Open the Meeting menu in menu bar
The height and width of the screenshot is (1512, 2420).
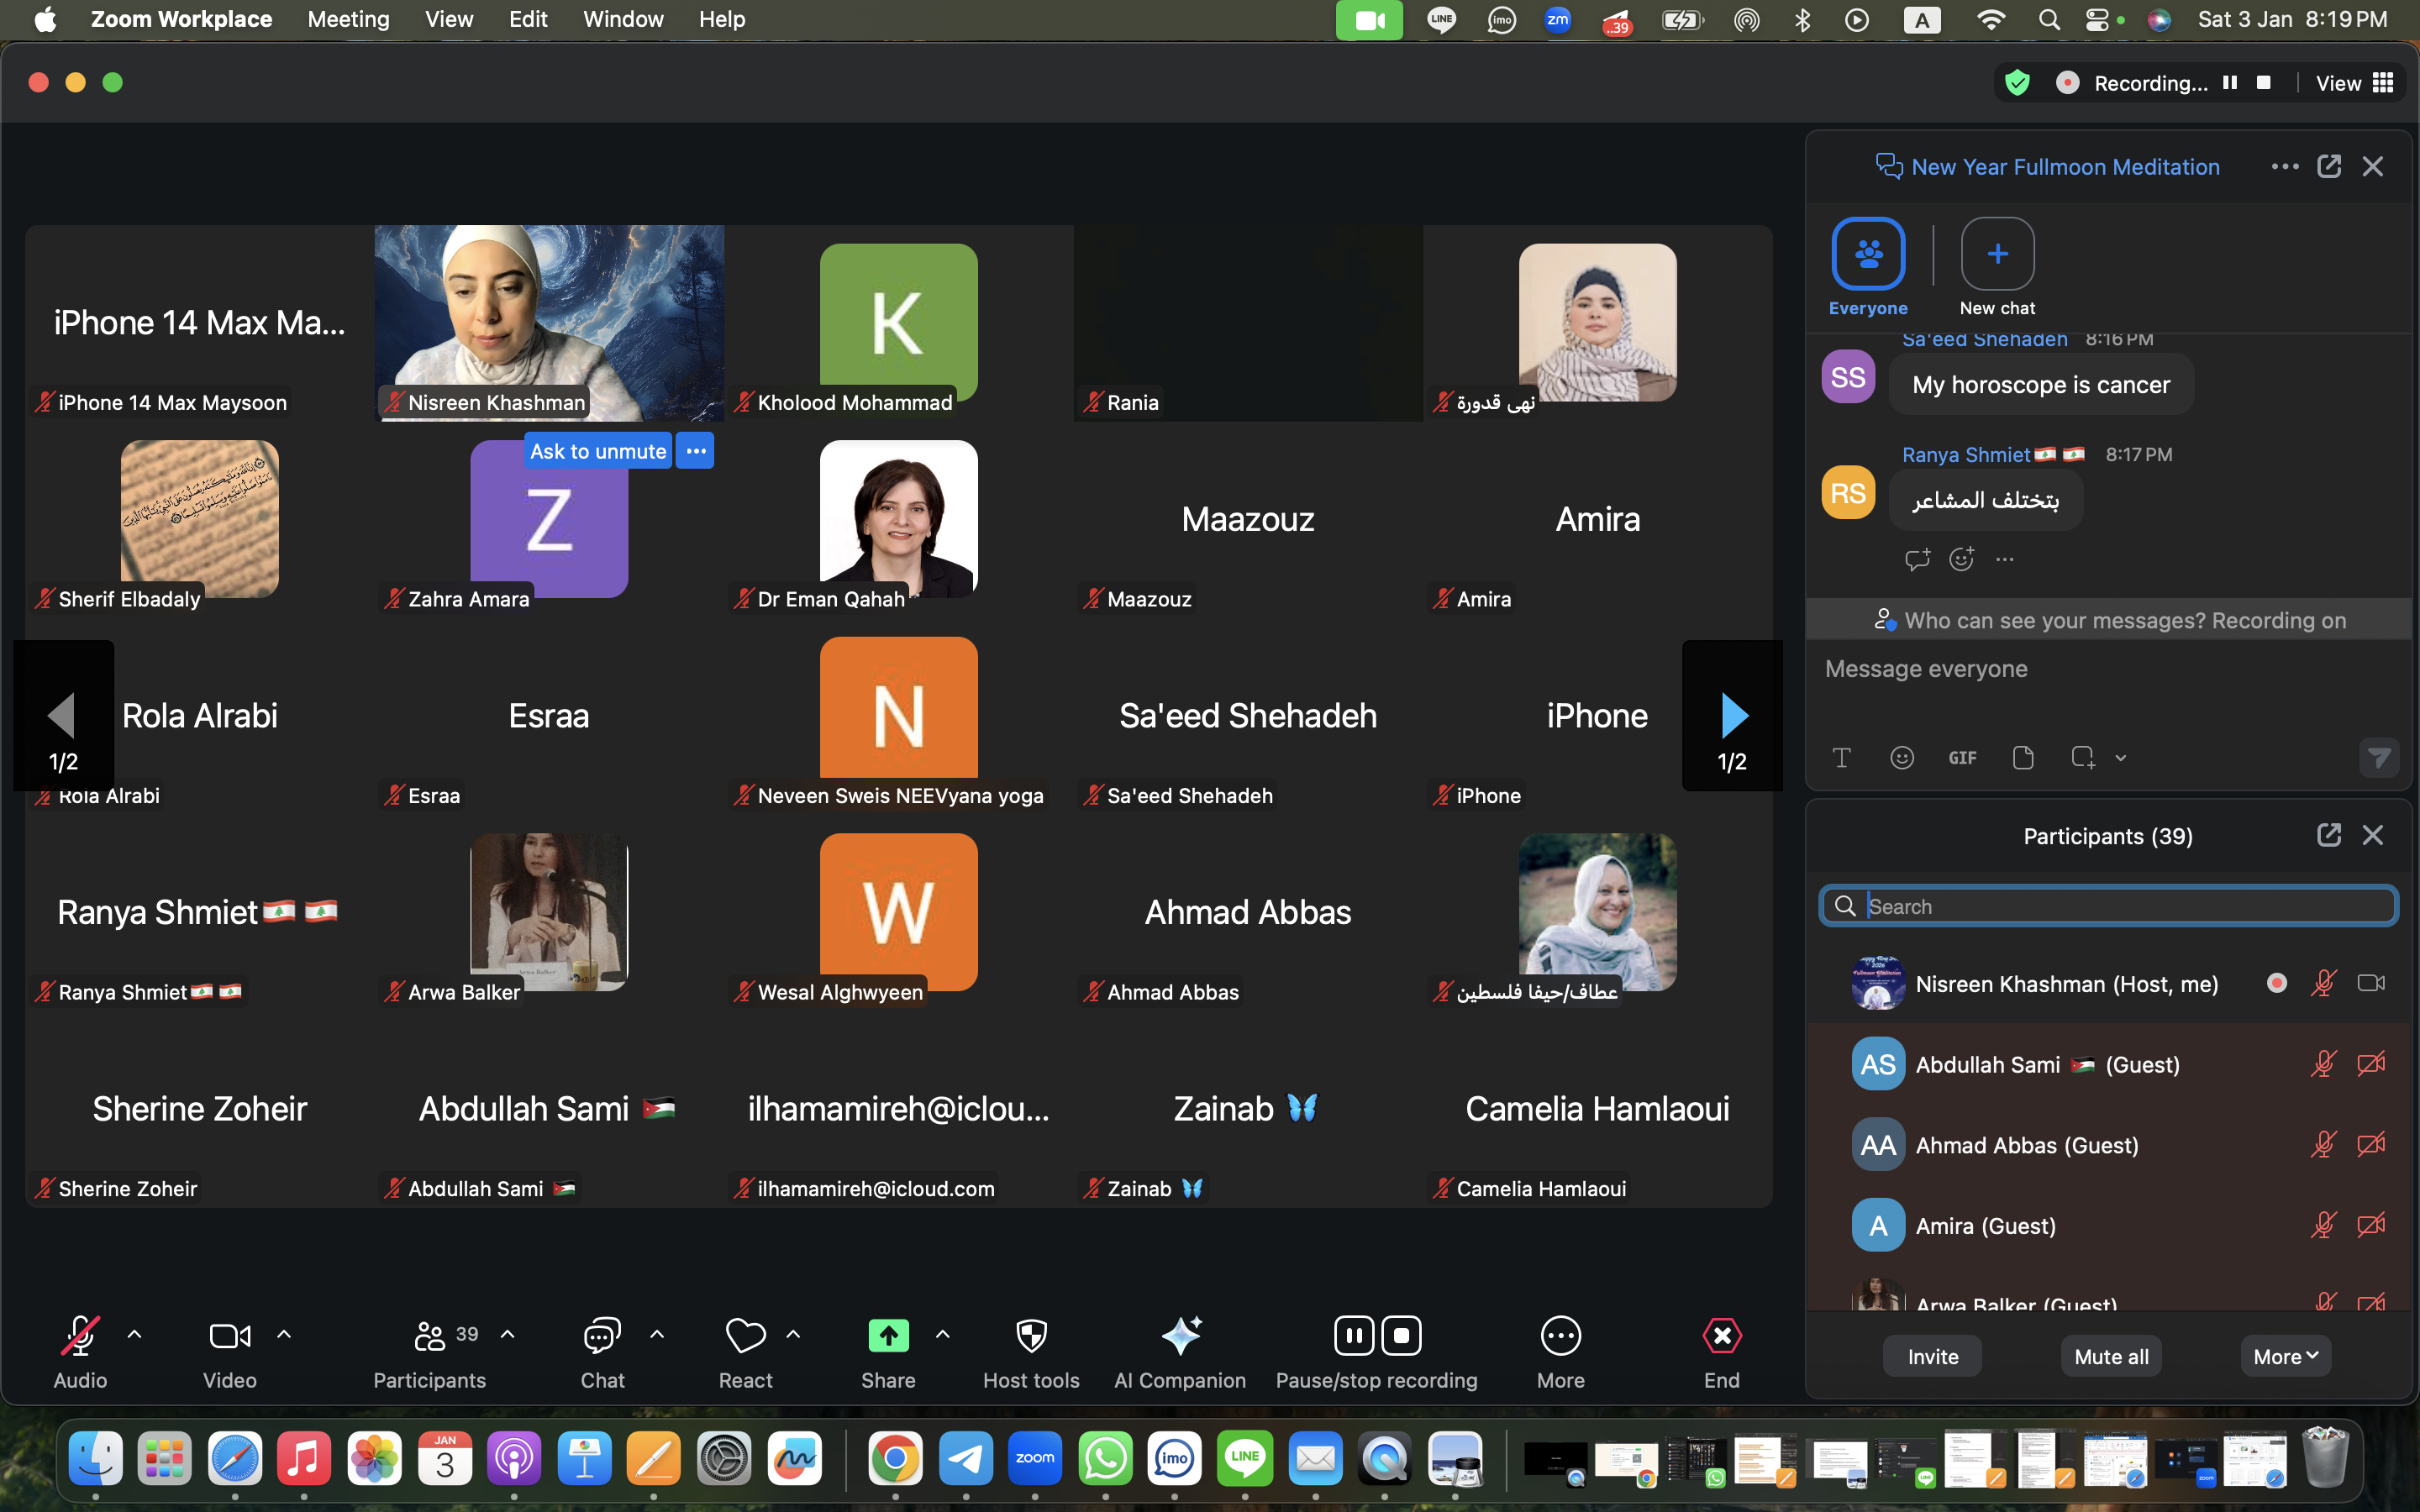(348, 19)
